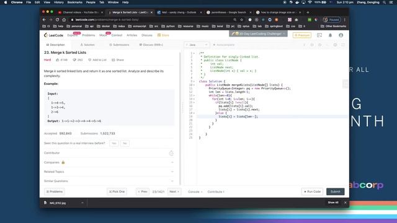This screenshot has height=223, width=397.
Task: Click browser back arrow
Action: pyautogui.click(x=44, y=19)
